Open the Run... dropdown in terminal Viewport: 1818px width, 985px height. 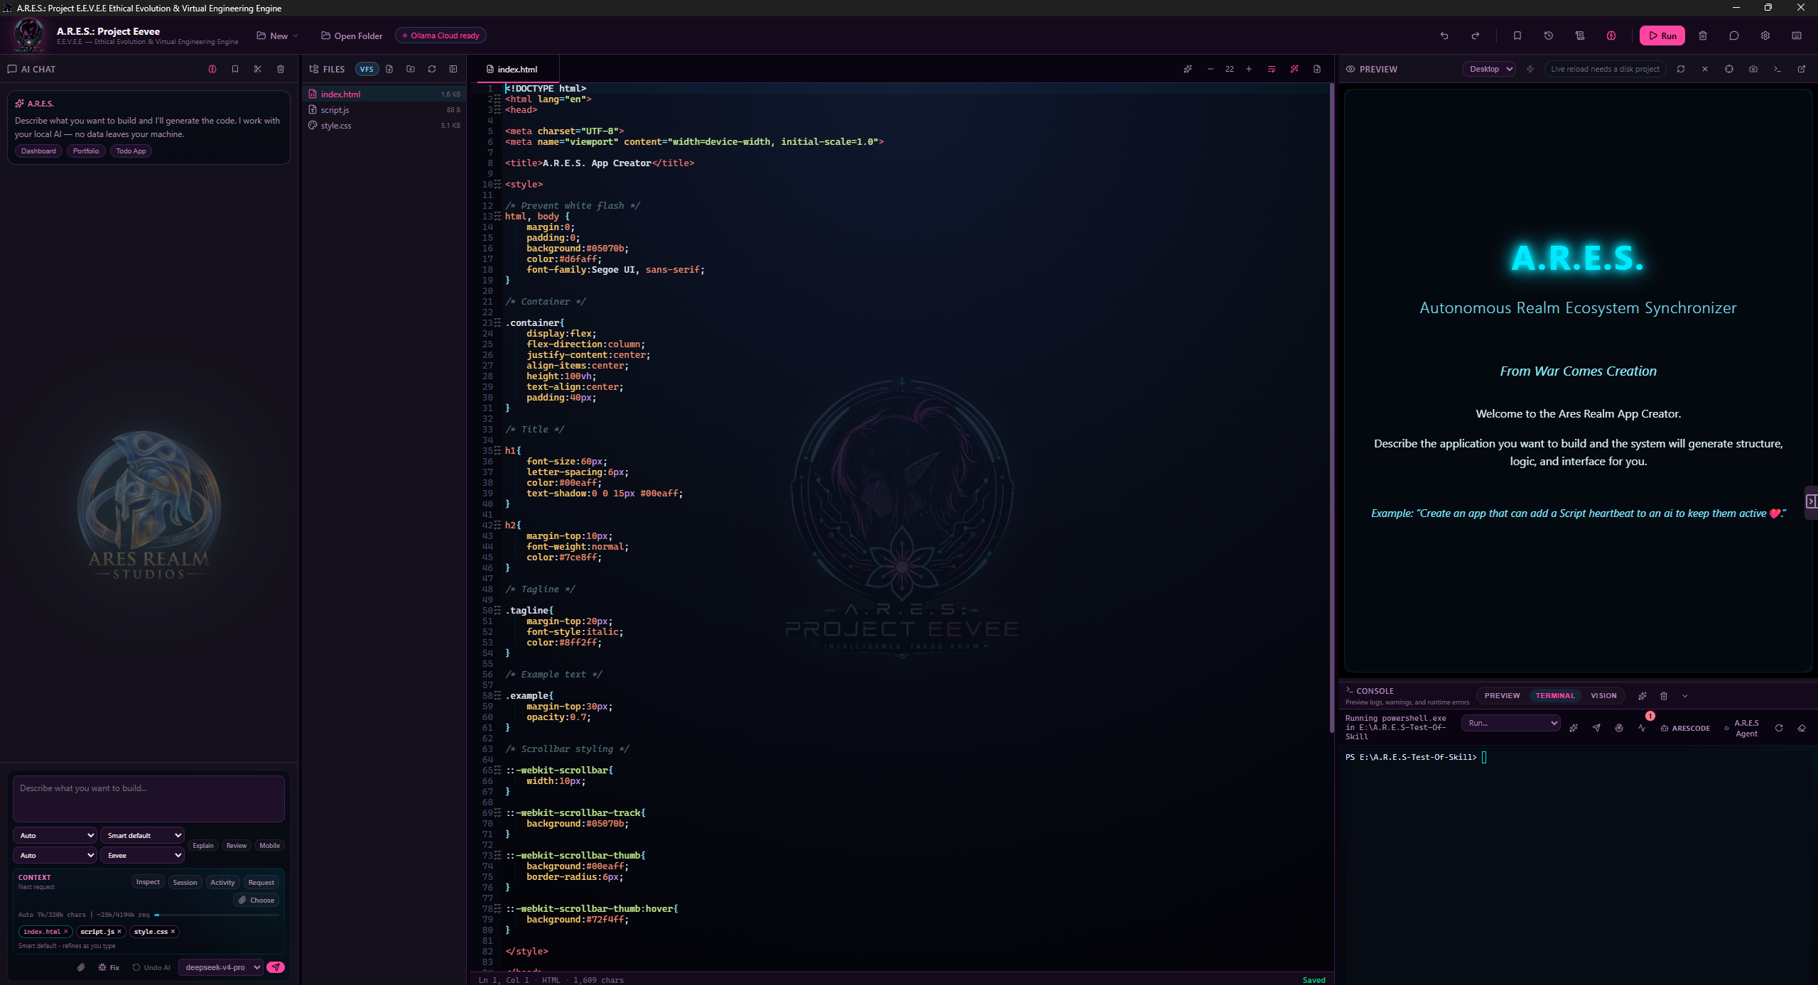click(x=1510, y=723)
